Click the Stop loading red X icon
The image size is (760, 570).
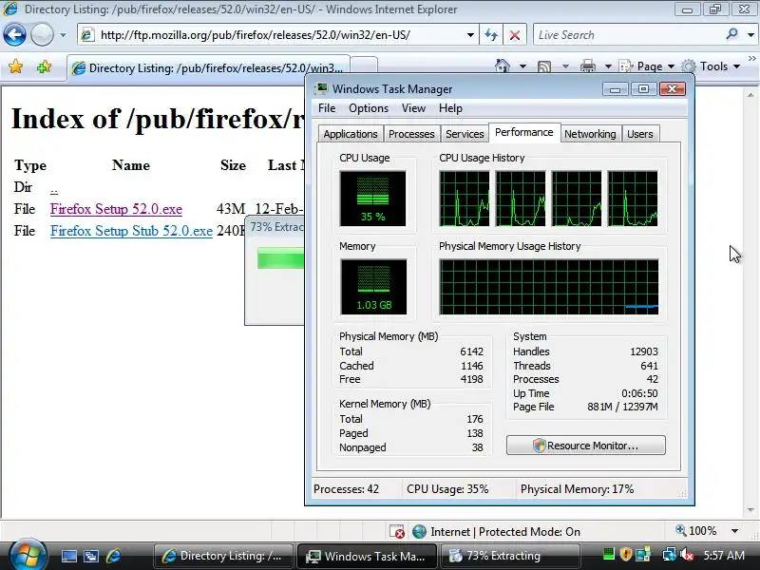pos(515,35)
